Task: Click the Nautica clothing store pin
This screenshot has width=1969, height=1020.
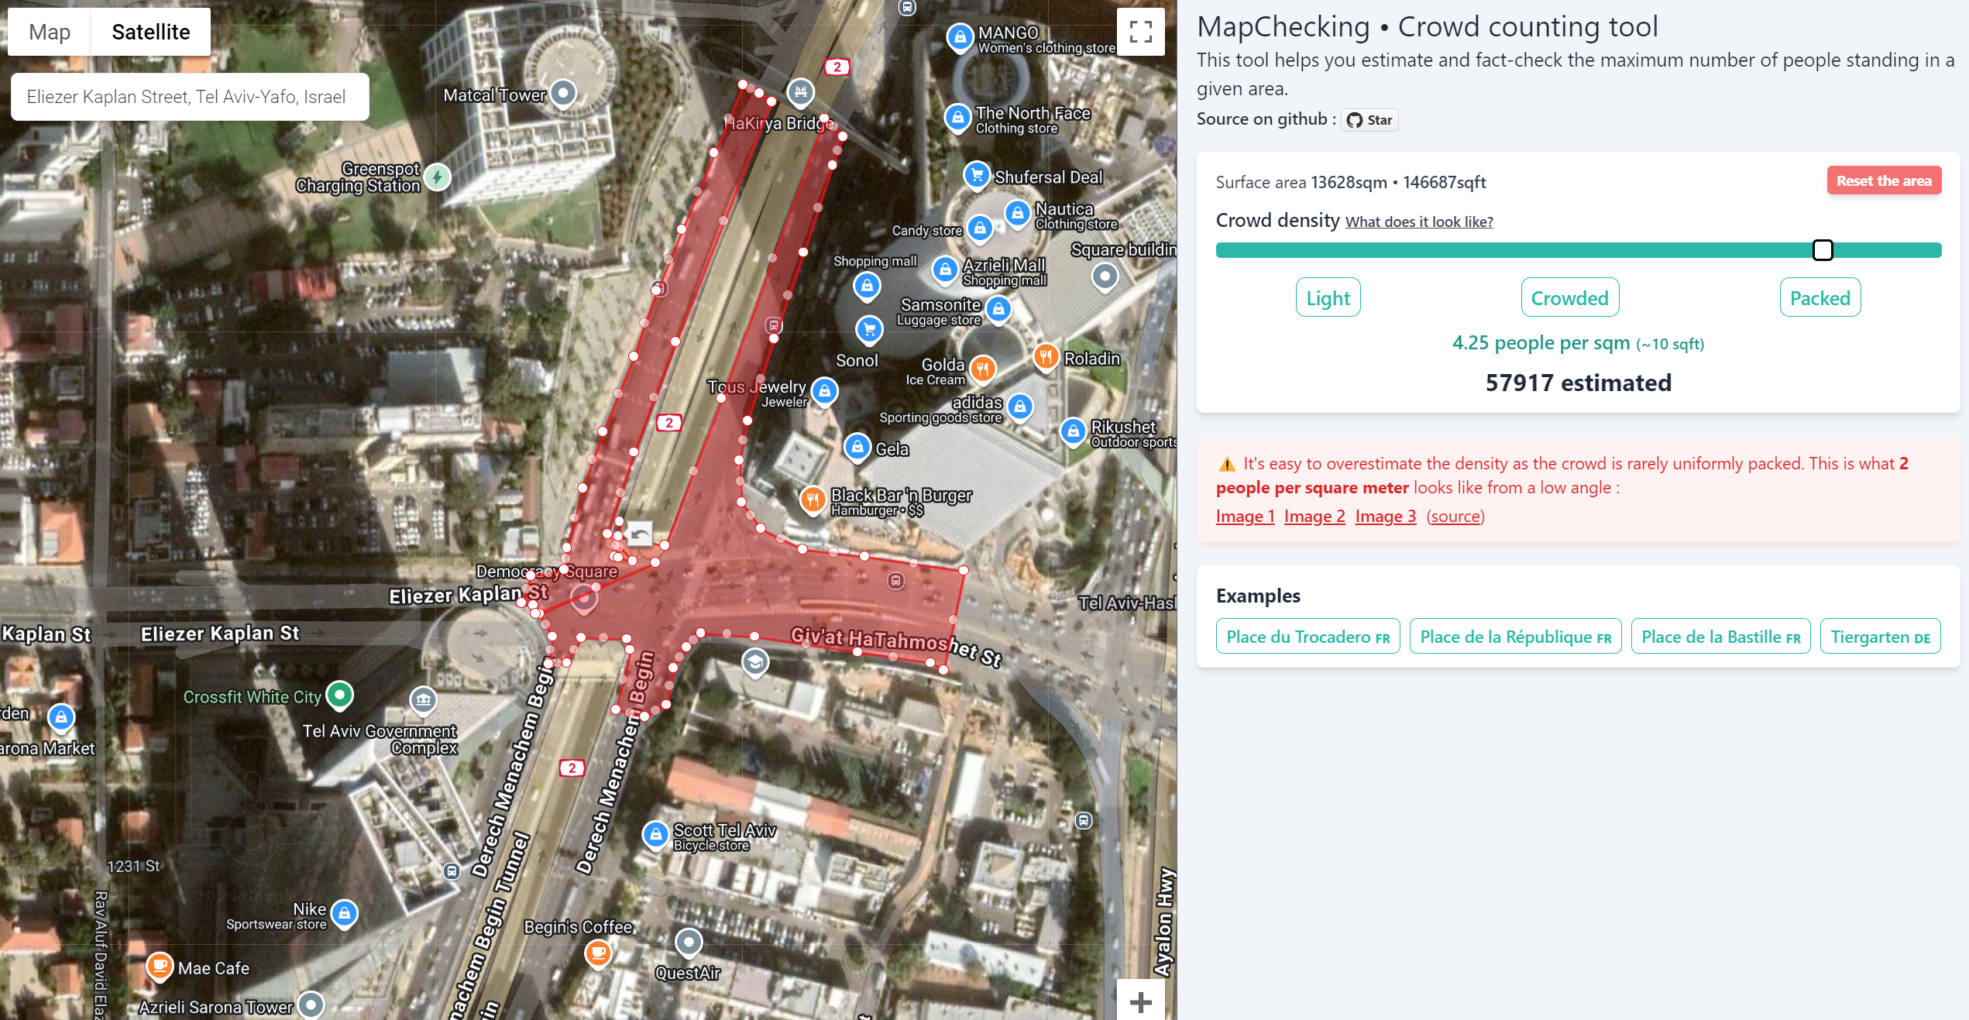Action: pos(1018,213)
